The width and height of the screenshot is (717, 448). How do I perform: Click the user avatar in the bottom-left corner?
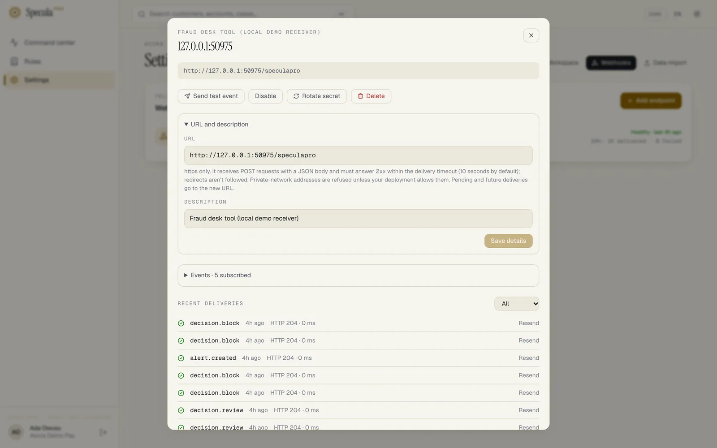16,432
